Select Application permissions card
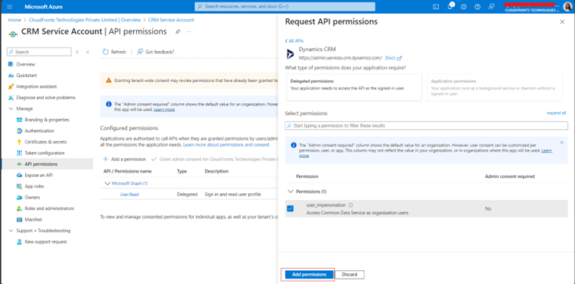This screenshot has width=575, height=284. [x=495, y=88]
